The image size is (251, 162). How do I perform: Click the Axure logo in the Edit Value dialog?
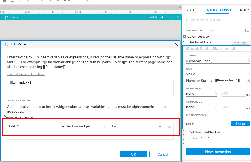(x=6, y=44)
